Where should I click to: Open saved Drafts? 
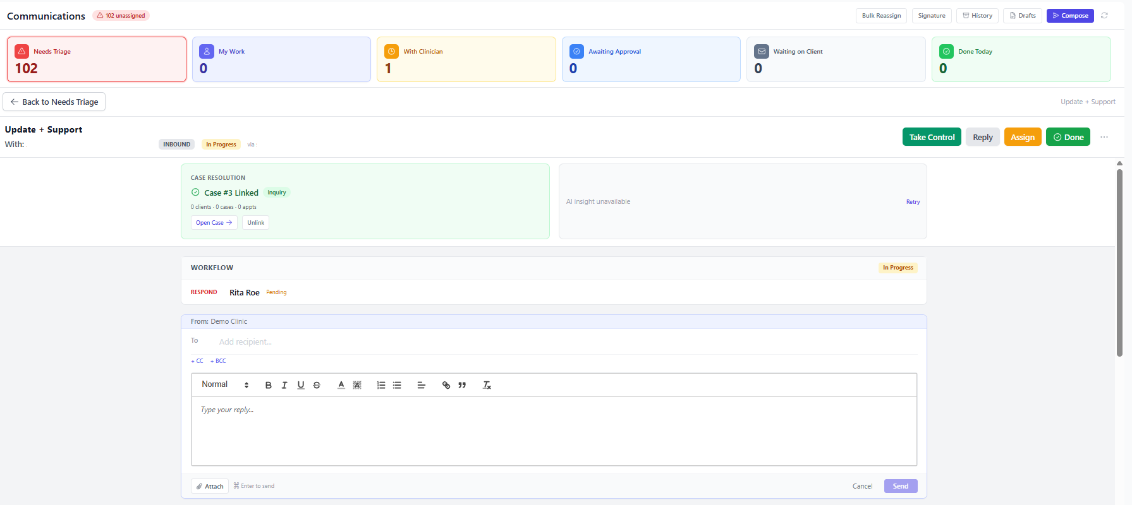tap(1023, 16)
